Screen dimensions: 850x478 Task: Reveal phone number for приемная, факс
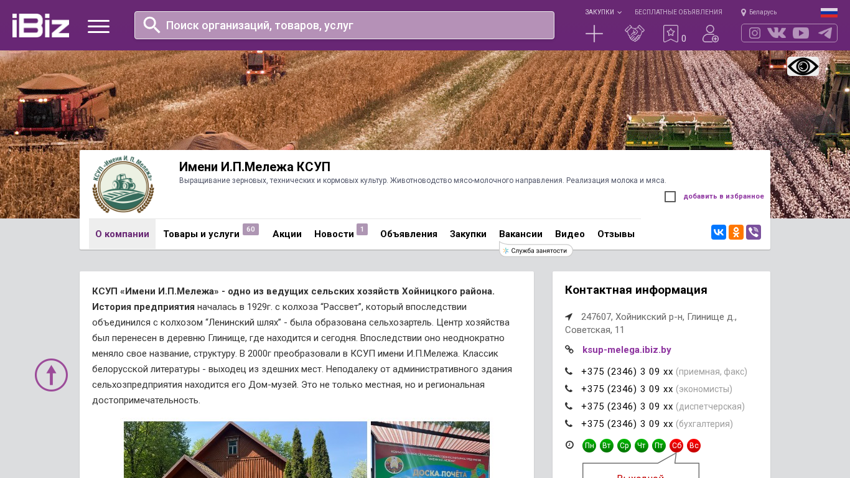coord(627,372)
